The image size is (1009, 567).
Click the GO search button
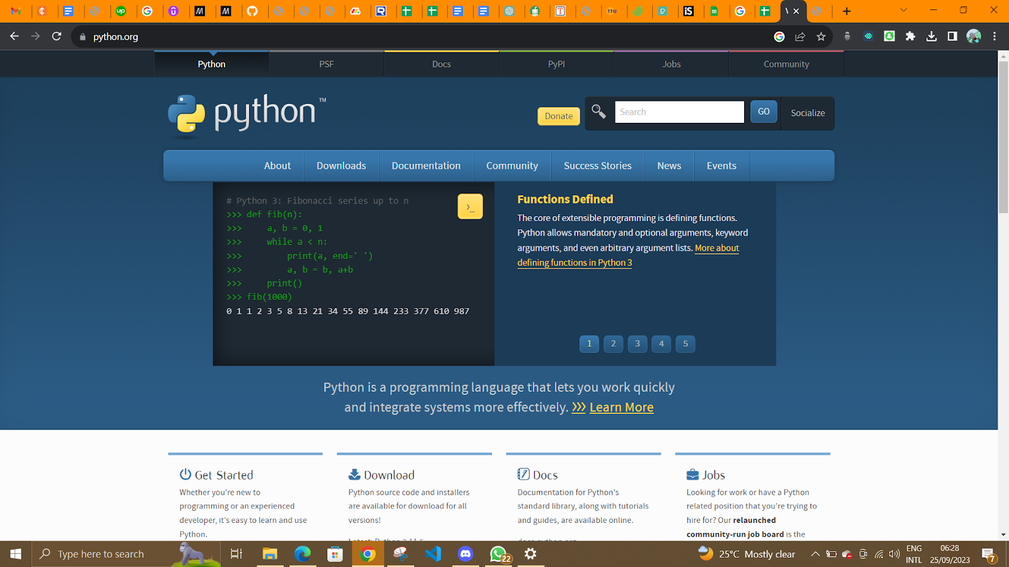click(x=764, y=112)
